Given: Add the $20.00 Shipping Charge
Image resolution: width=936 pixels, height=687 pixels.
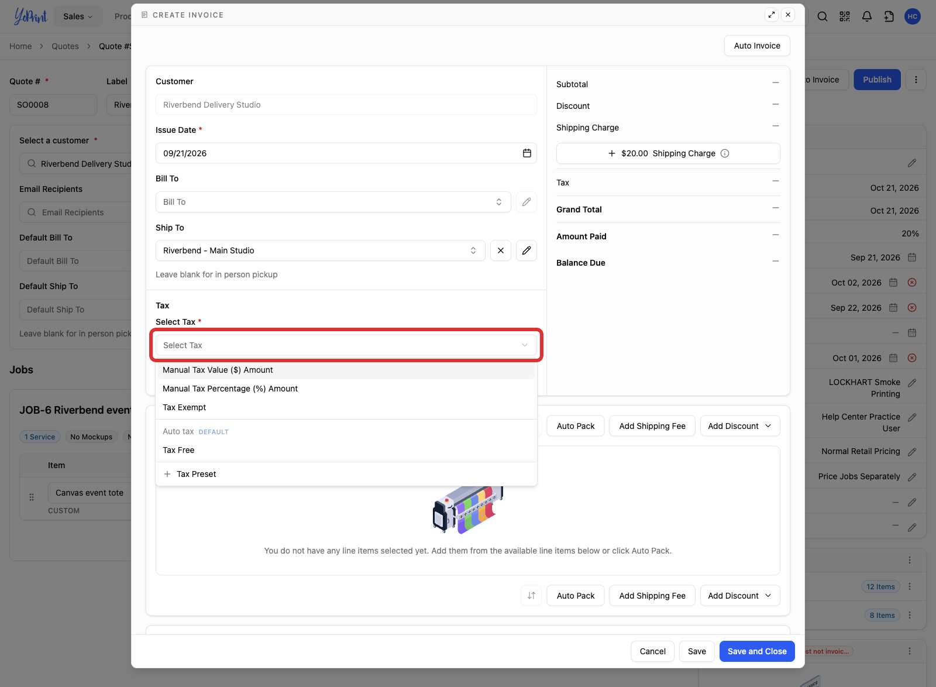Looking at the screenshot, I should tap(668, 153).
